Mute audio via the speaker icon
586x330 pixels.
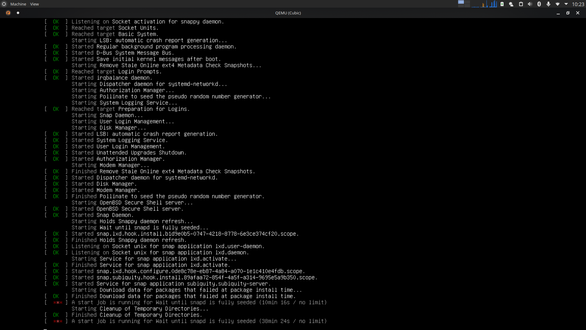click(x=530, y=4)
